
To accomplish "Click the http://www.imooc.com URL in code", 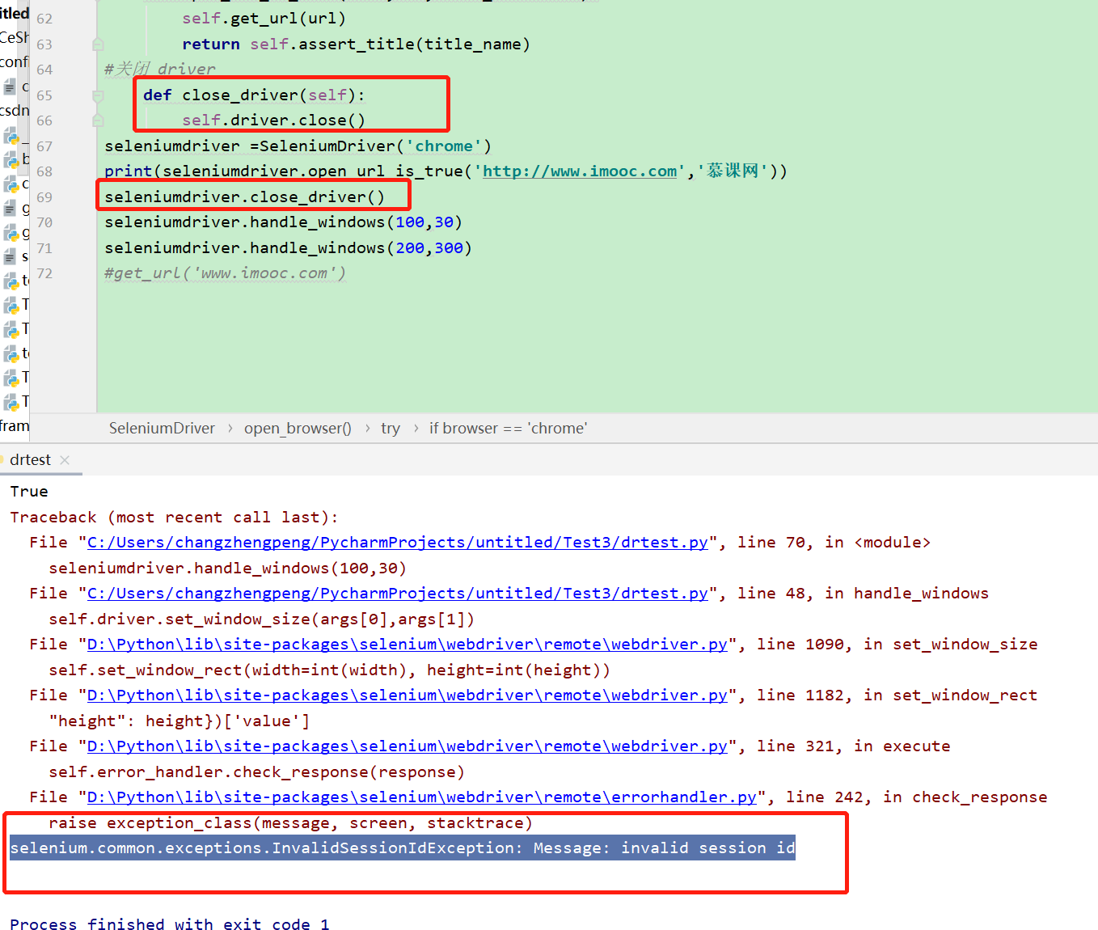I will coord(580,171).
